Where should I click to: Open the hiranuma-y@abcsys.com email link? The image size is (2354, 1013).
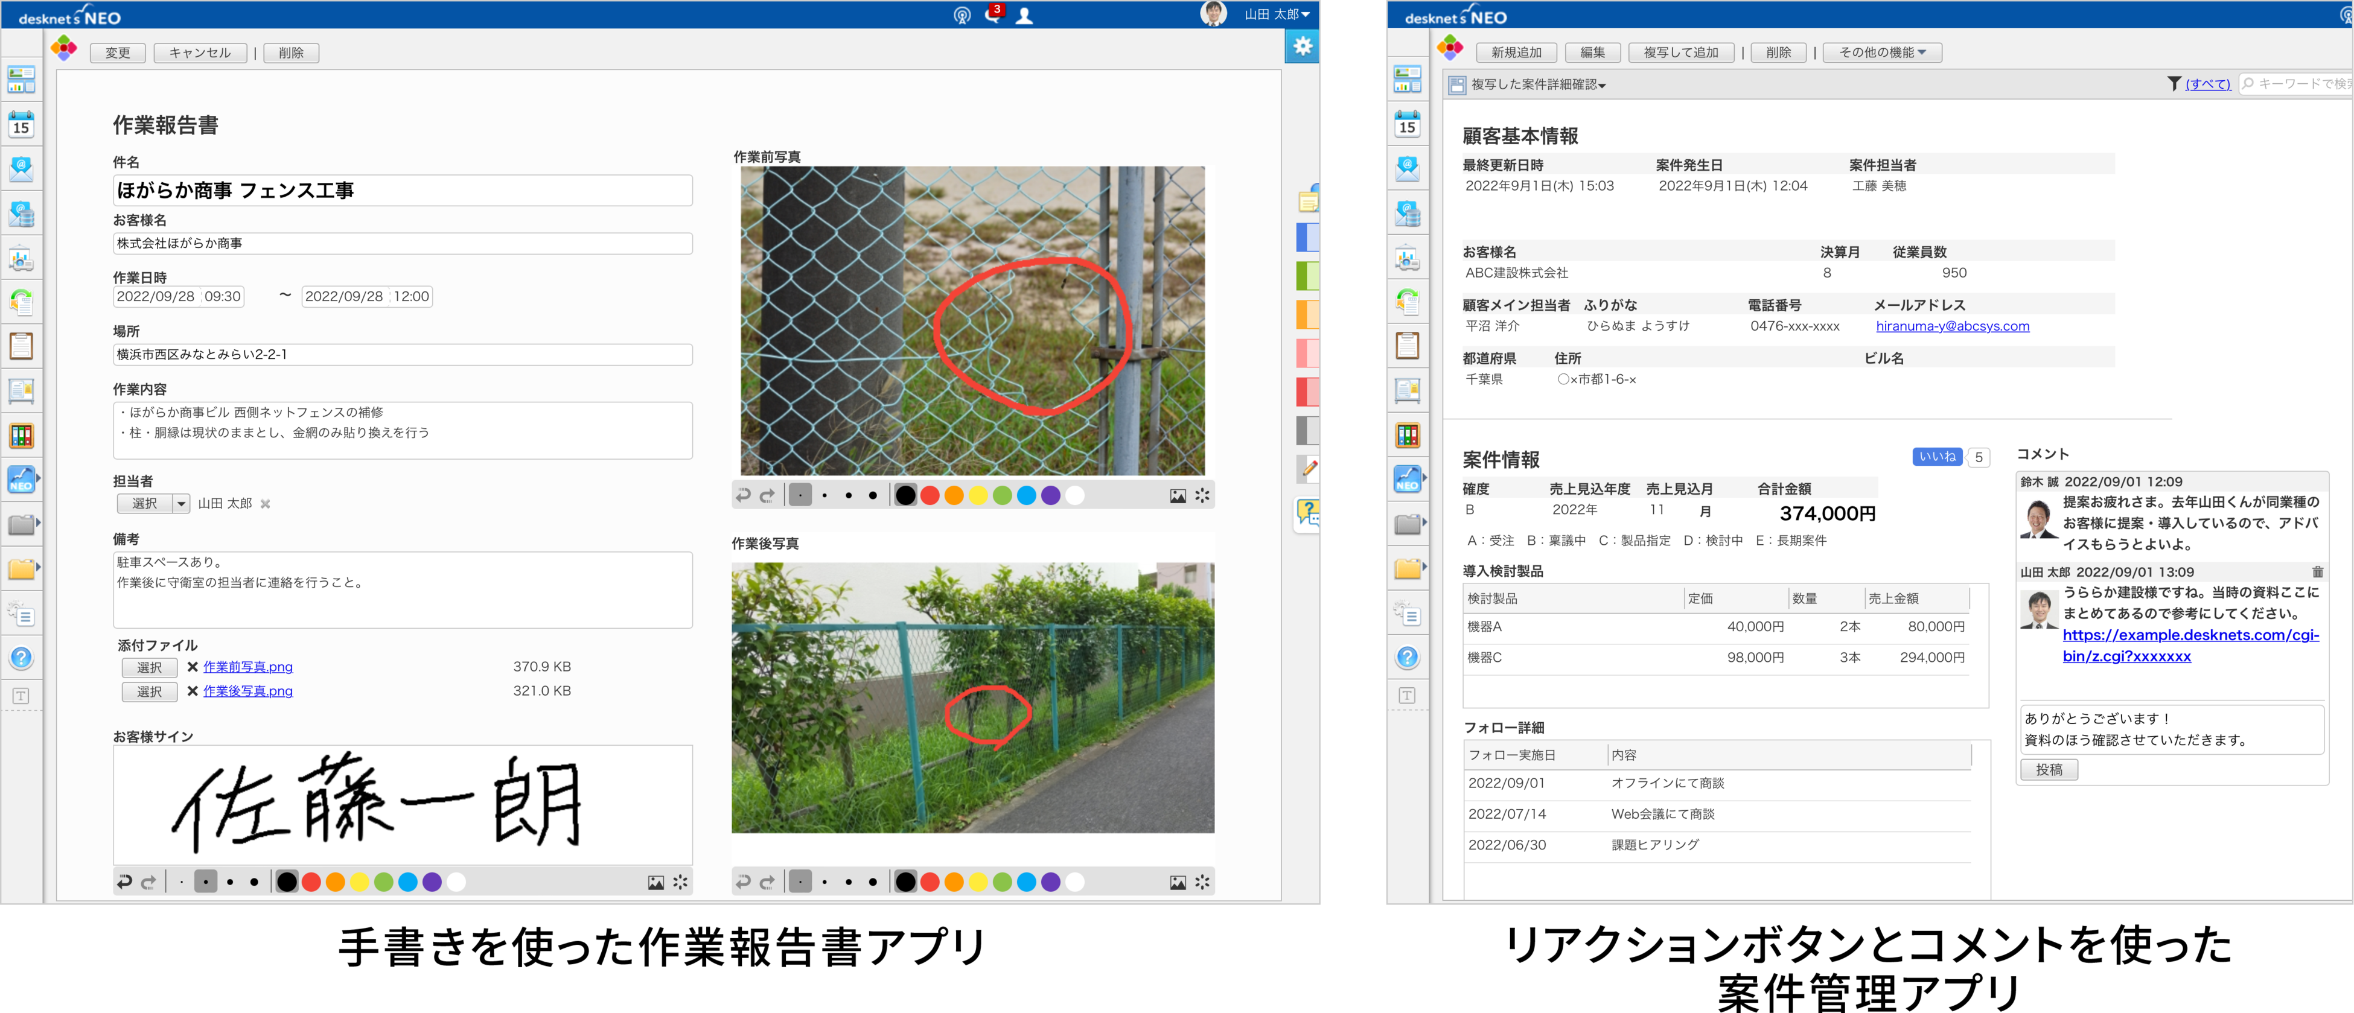coord(1952,326)
